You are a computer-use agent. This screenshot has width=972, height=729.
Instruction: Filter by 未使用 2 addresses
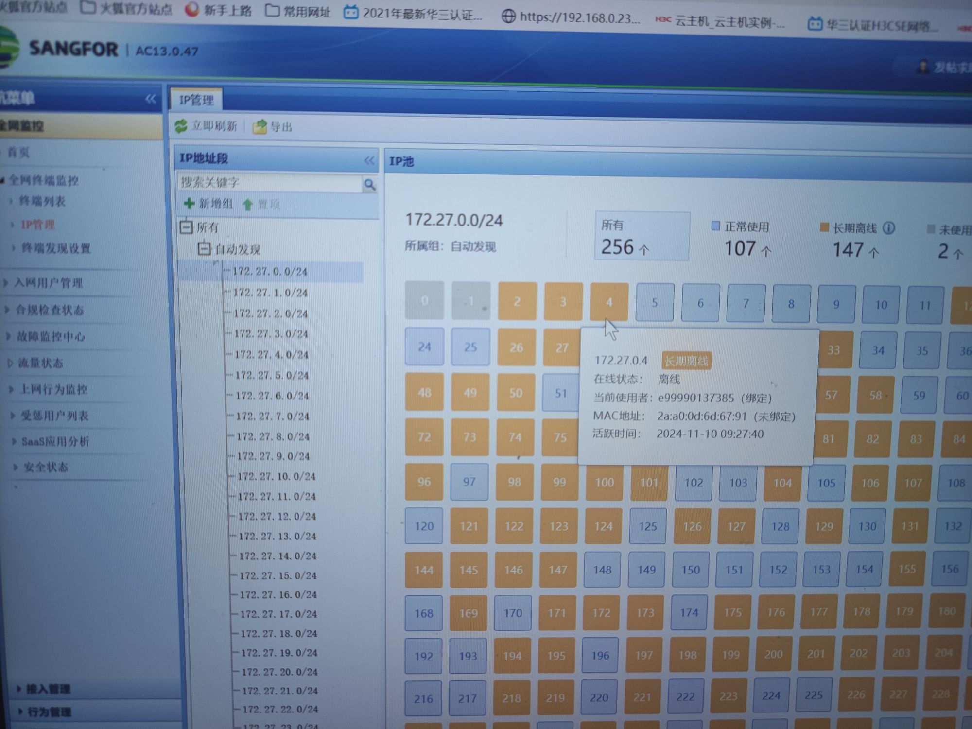949,241
